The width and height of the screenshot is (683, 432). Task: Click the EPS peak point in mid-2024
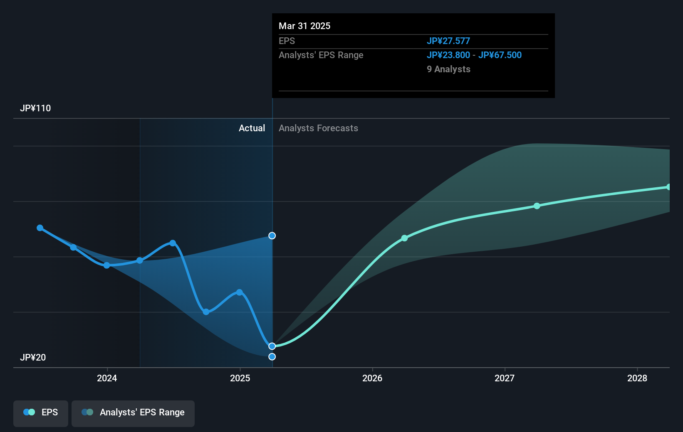[173, 243]
